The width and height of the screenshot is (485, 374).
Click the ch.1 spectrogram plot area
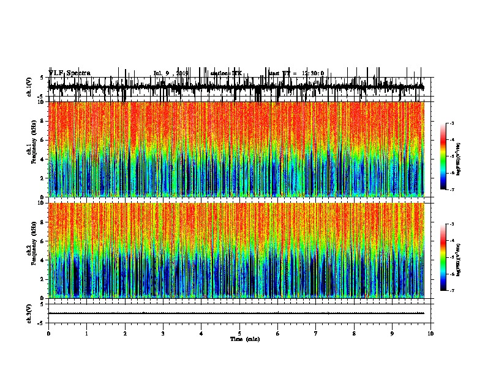[x=236, y=149]
